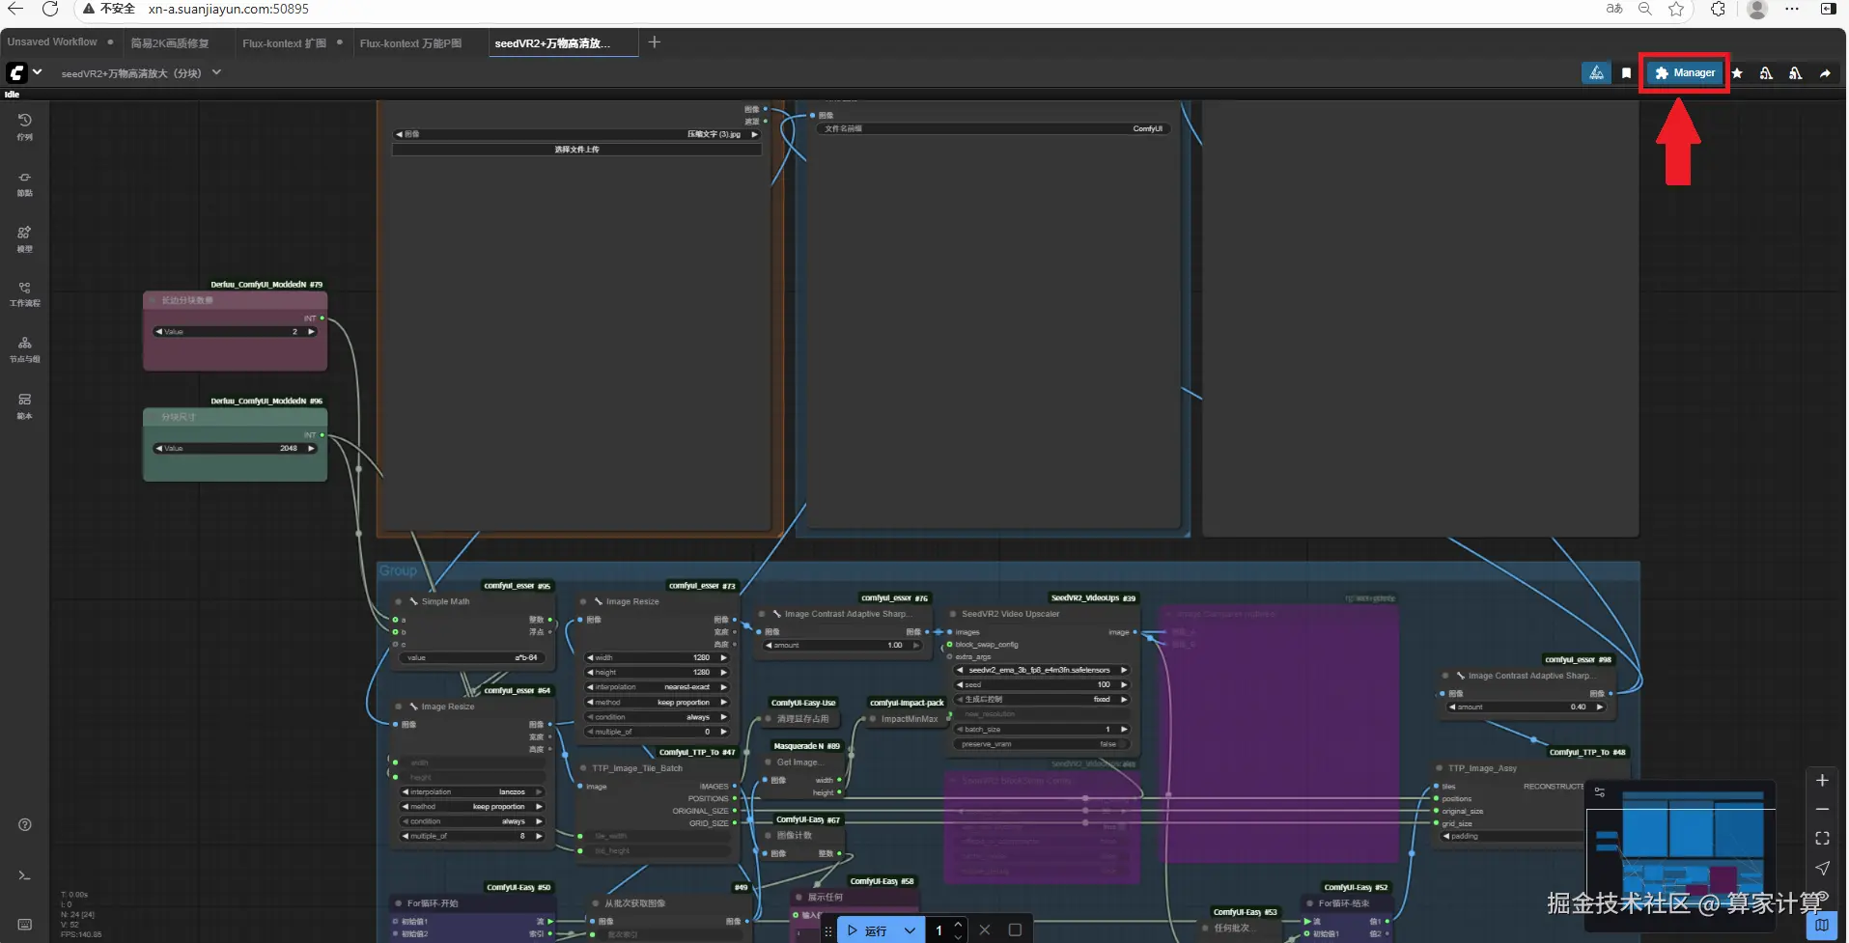Toggle the minimap display button
The width and height of the screenshot is (1849, 943).
tap(1822, 926)
